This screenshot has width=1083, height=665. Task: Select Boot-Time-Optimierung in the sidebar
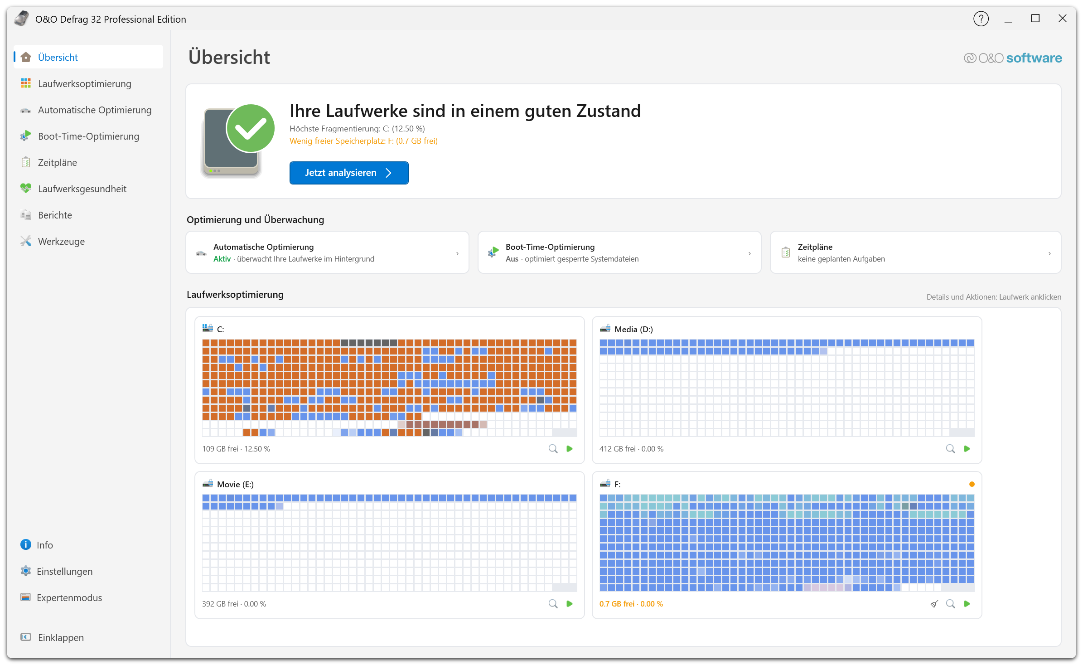[x=88, y=136]
